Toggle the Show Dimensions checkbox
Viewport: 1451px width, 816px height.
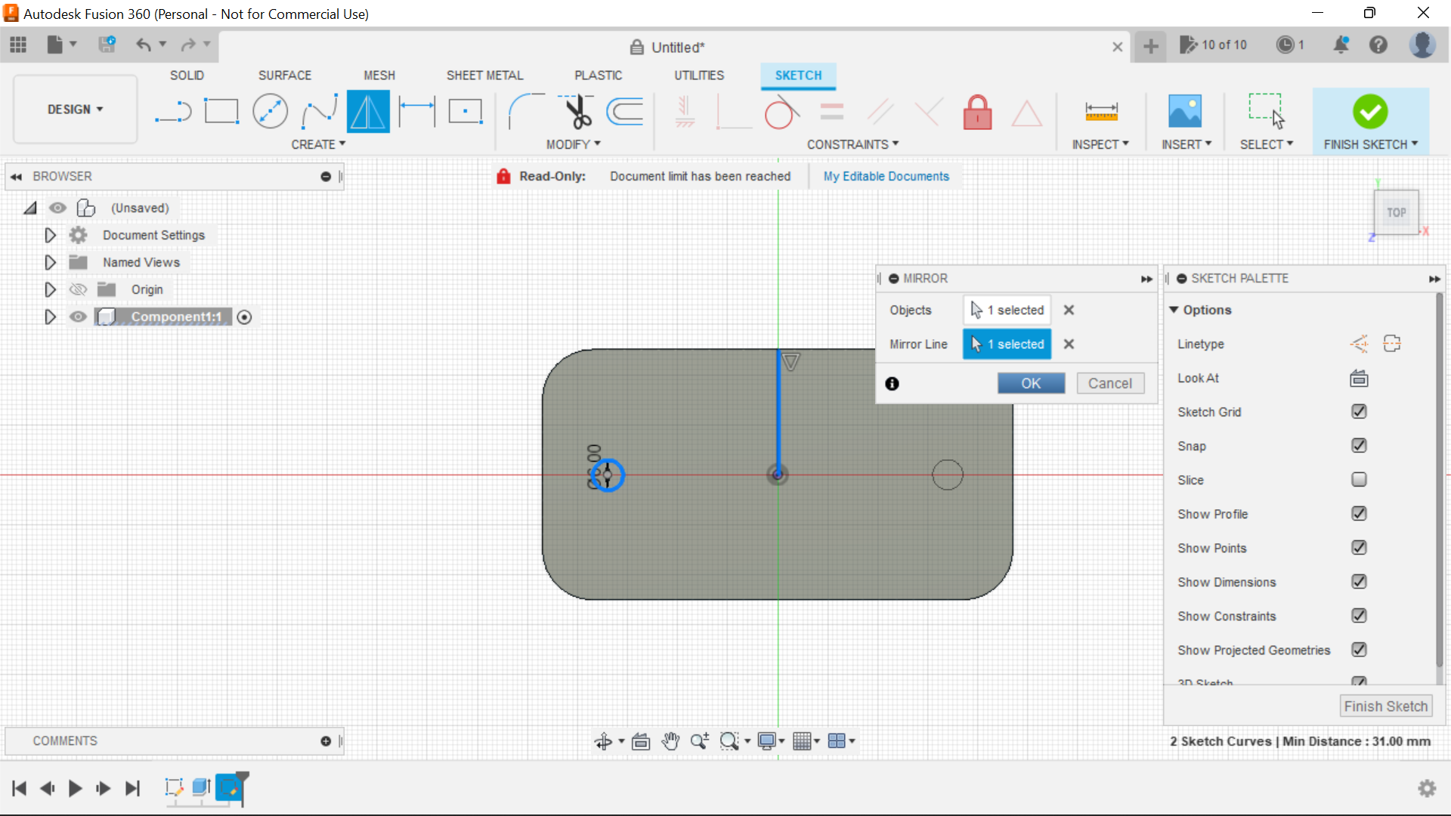[1359, 582]
